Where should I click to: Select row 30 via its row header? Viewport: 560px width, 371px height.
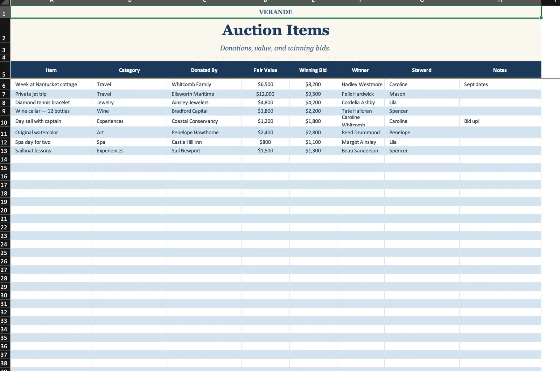pyautogui.click(x=5, y=295)
